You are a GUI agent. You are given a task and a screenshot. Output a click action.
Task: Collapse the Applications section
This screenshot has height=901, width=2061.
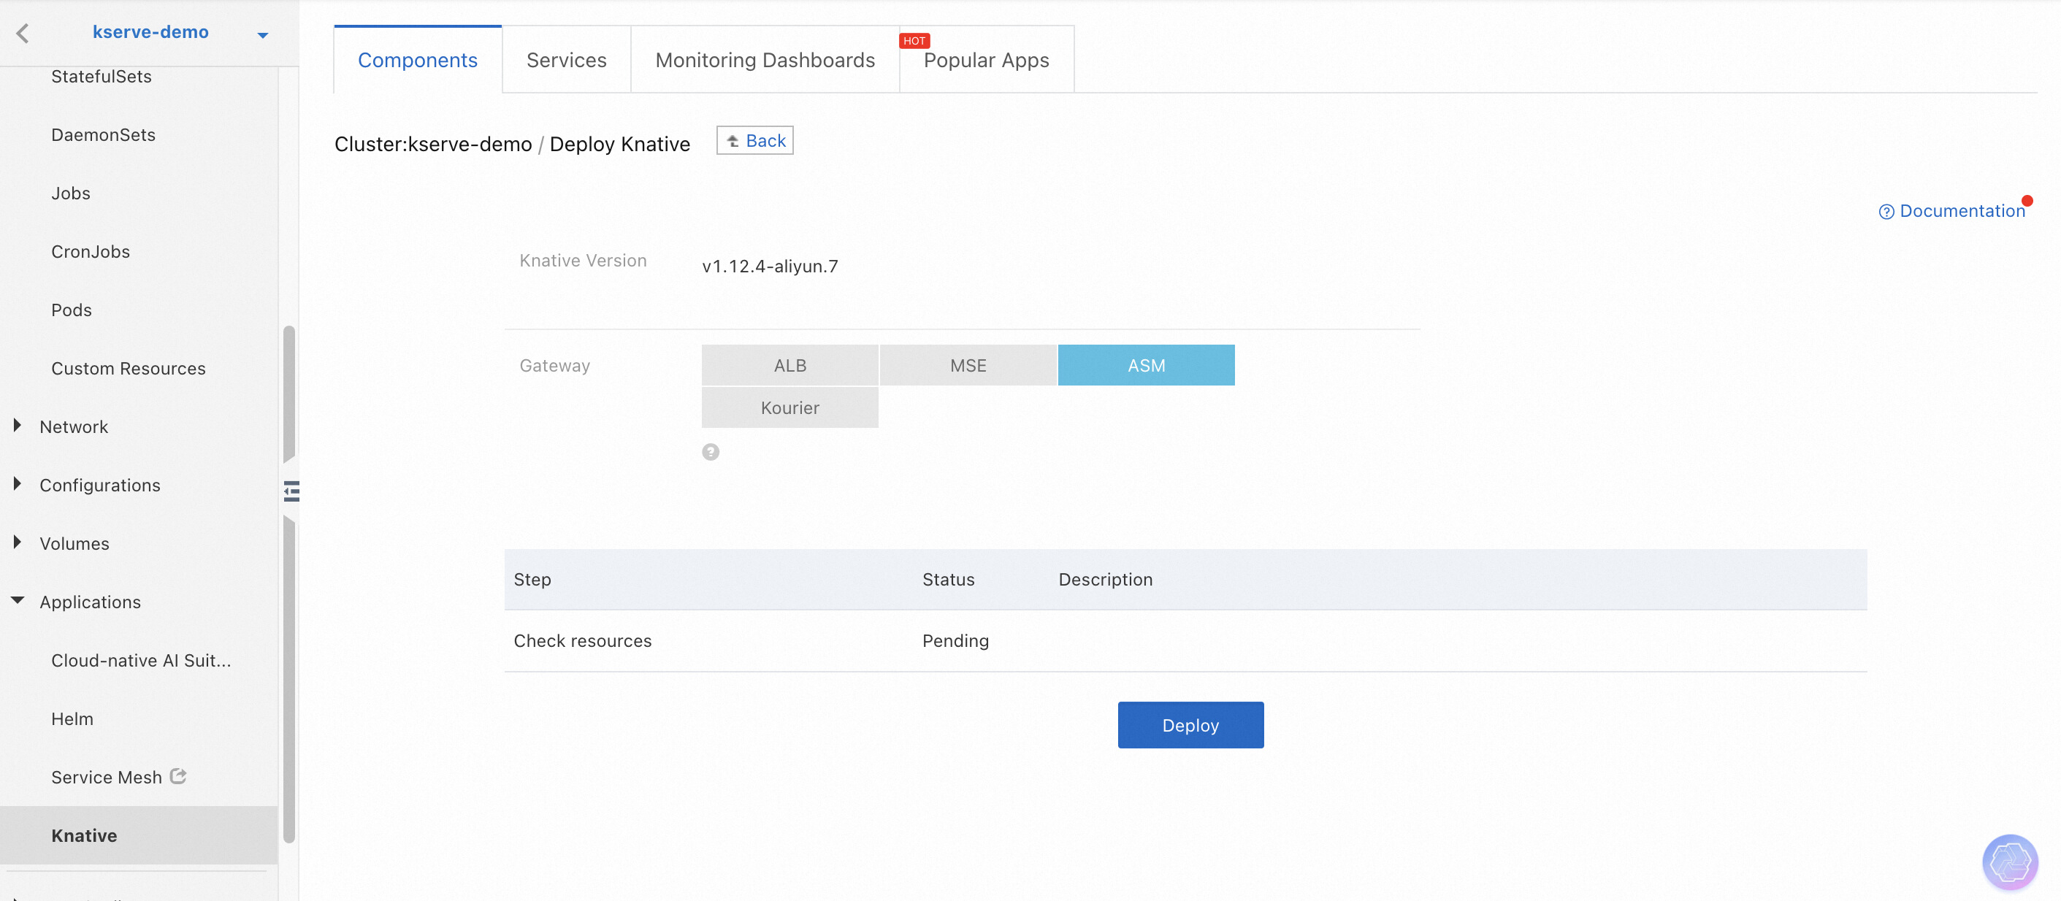[18, 600]
